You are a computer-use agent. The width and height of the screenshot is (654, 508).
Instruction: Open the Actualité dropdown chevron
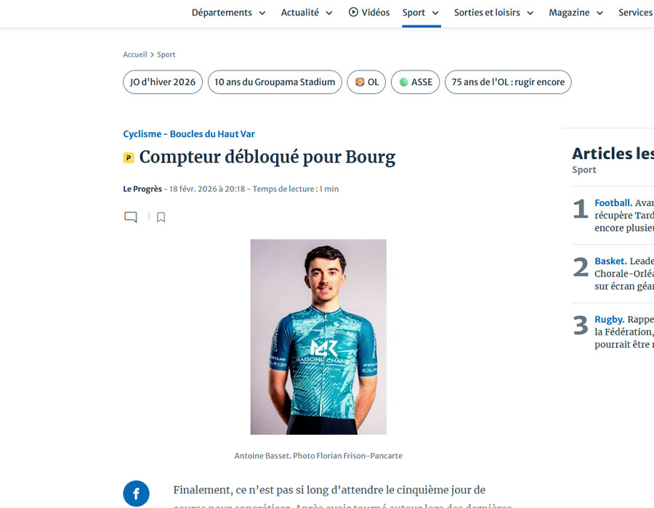330,12
